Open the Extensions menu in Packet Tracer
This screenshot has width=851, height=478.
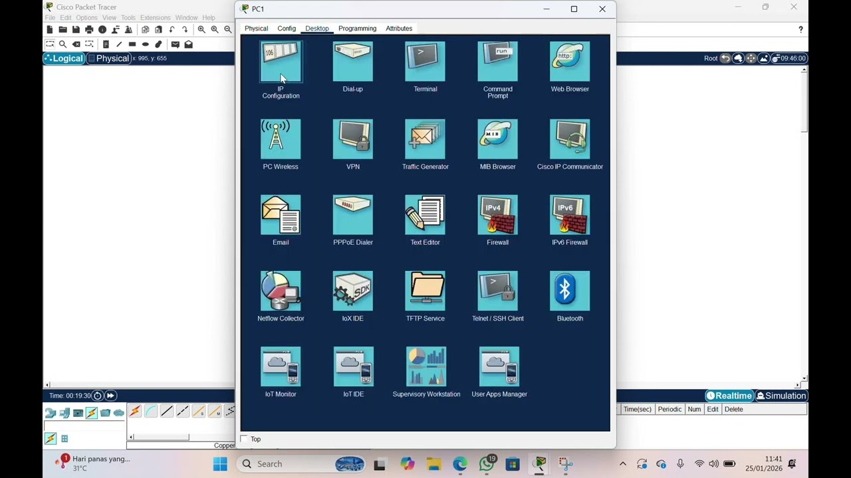click(155, 18)
